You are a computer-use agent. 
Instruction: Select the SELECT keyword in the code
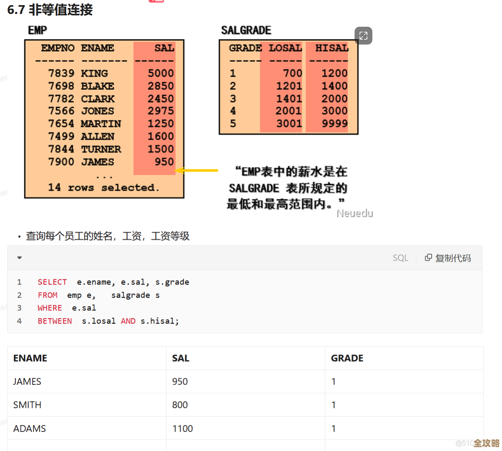(52, 282)
